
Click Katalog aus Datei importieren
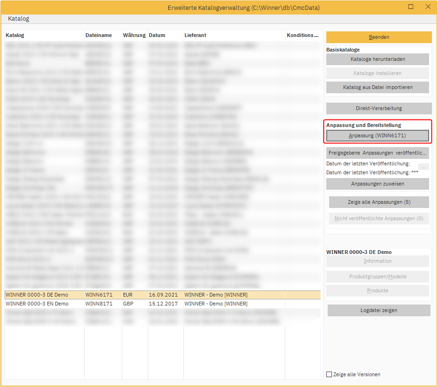[x=377, y=87]
